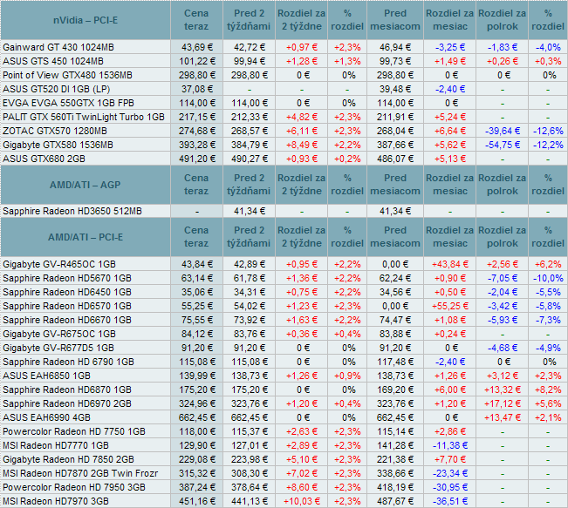
Task: Select 'Sapphire Radeon HD6670 1GB' name
Action: 67,320
